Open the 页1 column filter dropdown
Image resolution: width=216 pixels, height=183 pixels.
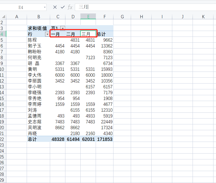[63, 28]
